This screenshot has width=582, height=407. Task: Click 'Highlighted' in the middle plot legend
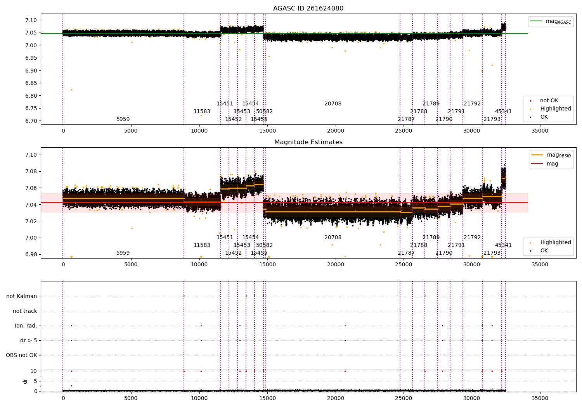(x=555, y=243)
